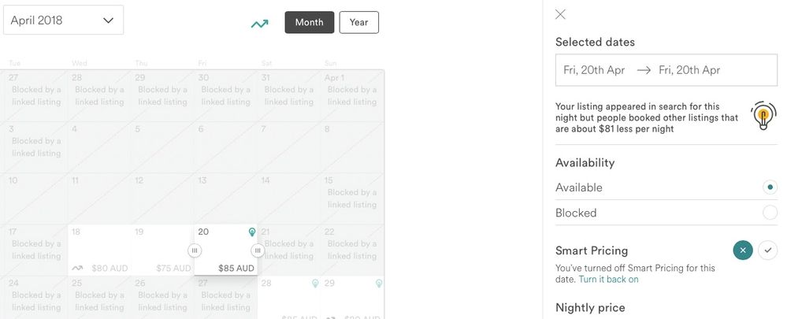Select April 19 priced at $75 AUD
This screenshot has width=787, height=319.
(x=162, y=250)
